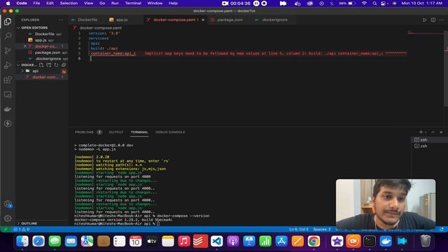The height and width of the screenshot is (252, 448).
Task: Click the Ln 6, Col 2 status bar entry
Action: coord(299,229)
